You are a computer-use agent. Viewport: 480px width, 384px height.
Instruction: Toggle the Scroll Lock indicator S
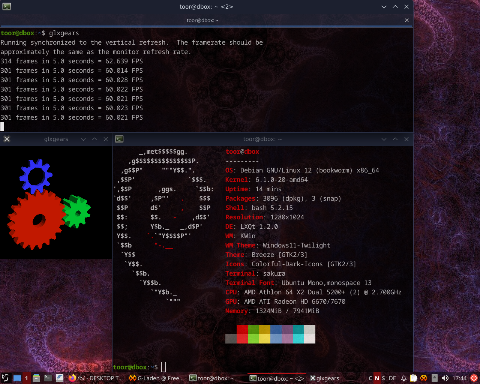point(383,378)
